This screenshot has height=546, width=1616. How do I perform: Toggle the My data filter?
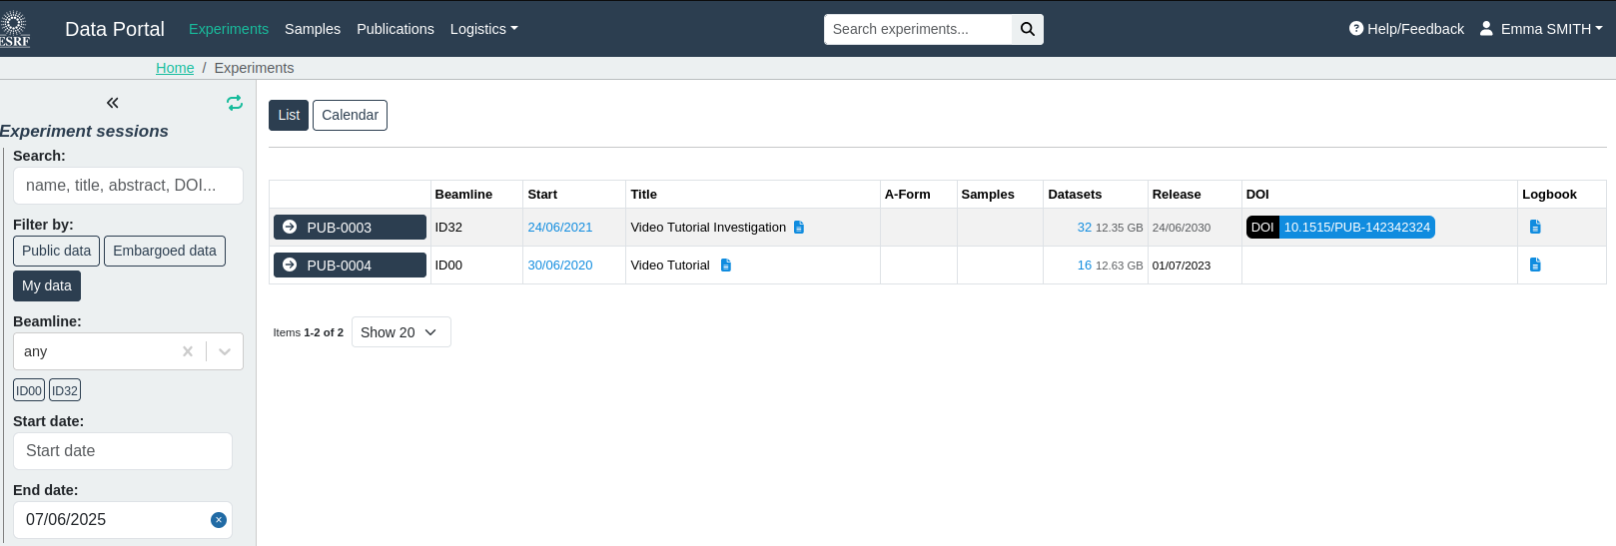click(47, 285)
